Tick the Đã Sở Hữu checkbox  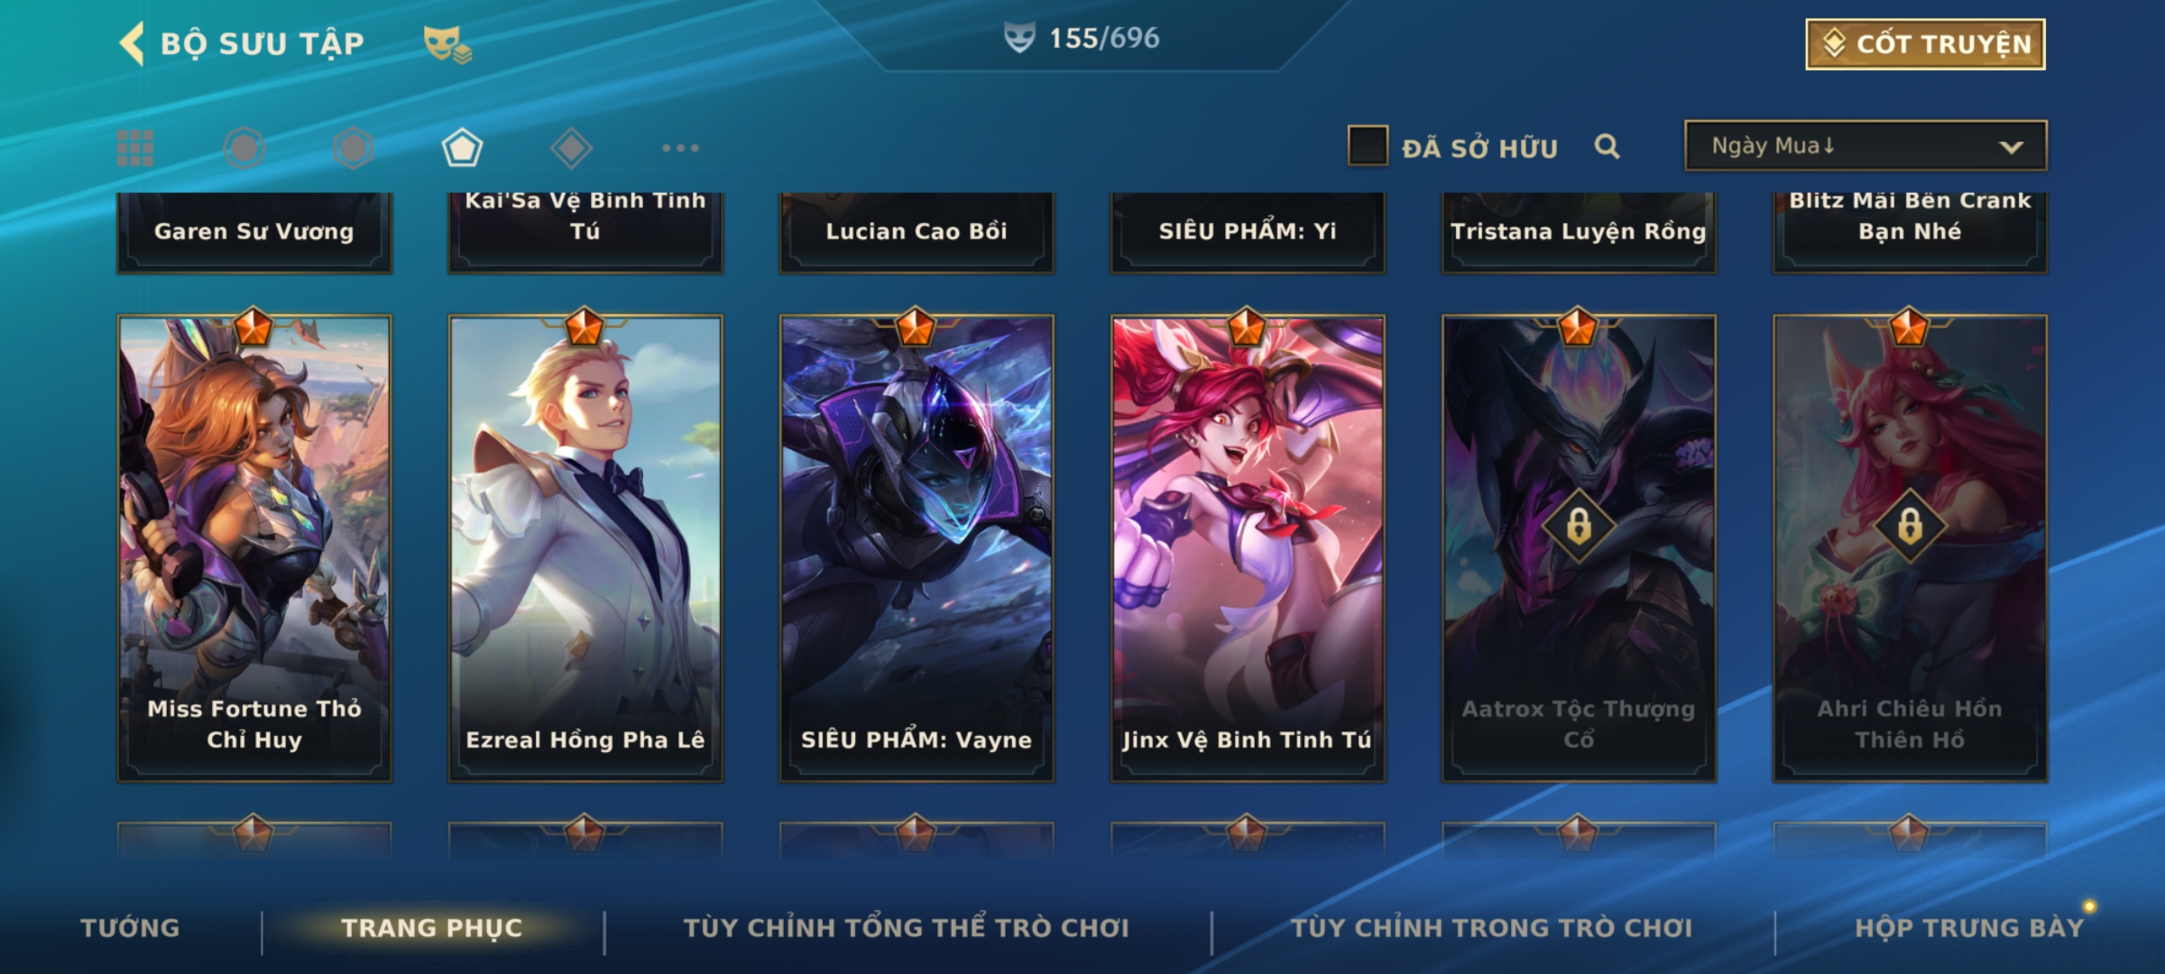point(1368,145)
